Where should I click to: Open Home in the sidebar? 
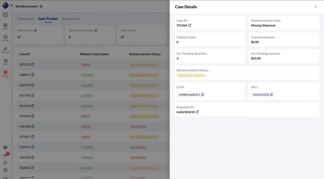click(x=5, y=27)
